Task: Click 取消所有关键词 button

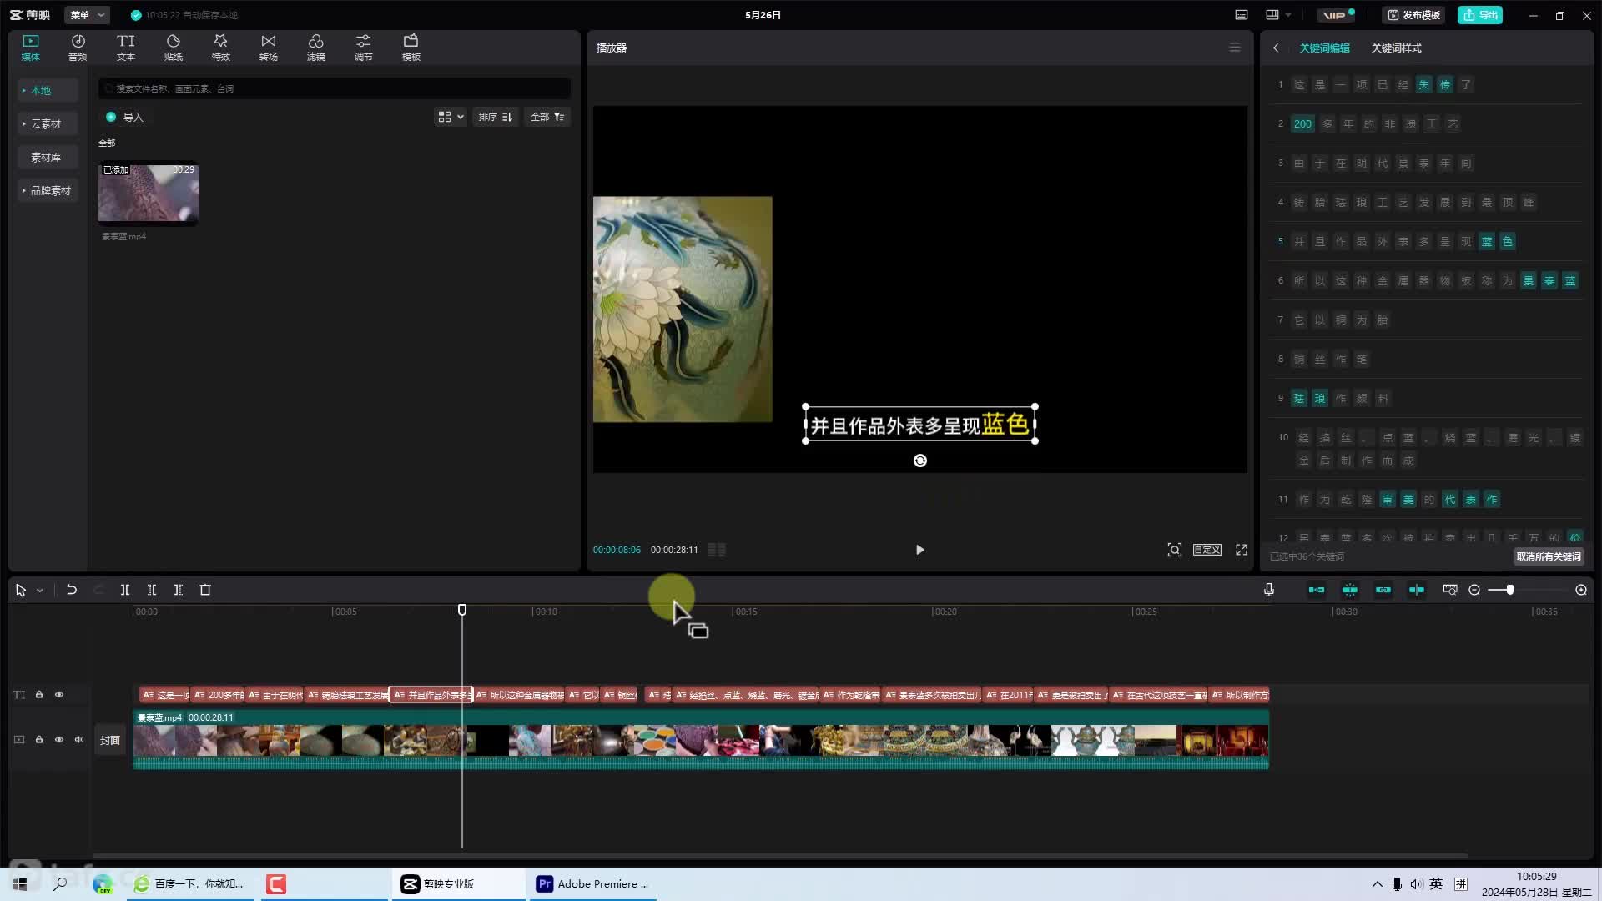Action: (1549, 556)
